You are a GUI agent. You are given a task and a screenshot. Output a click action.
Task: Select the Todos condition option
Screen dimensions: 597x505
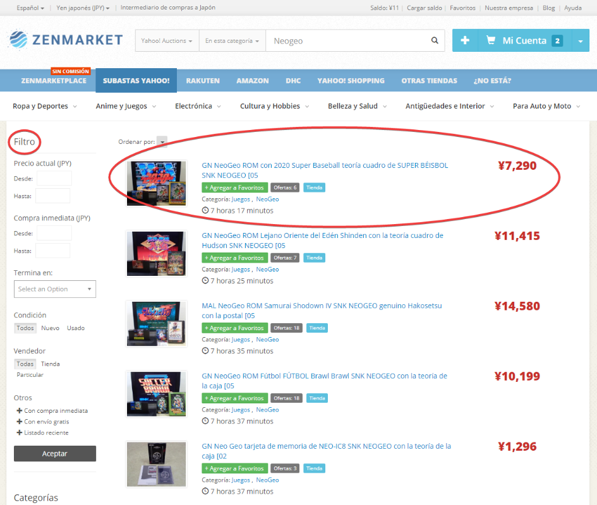[25, 328]
